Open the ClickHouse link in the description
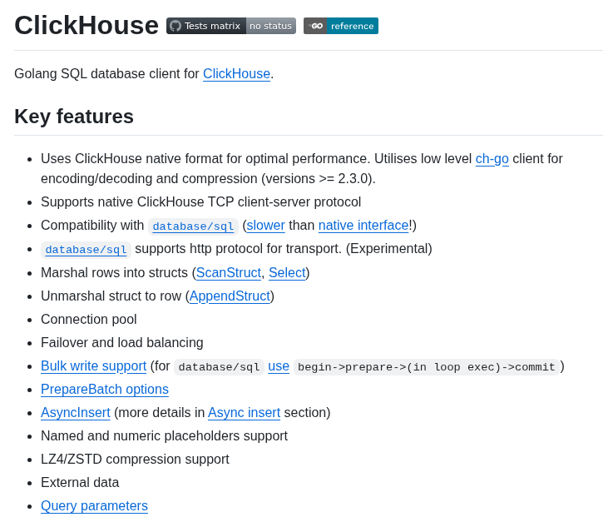 click(x=236, y=73)
